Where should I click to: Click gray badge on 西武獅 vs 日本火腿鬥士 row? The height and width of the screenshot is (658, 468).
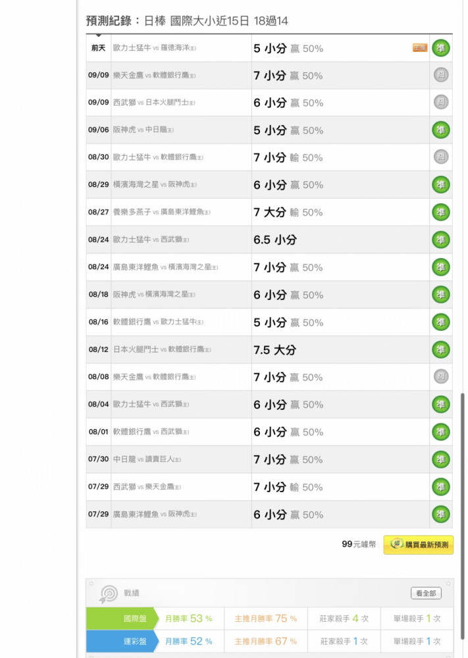(440, 103)
